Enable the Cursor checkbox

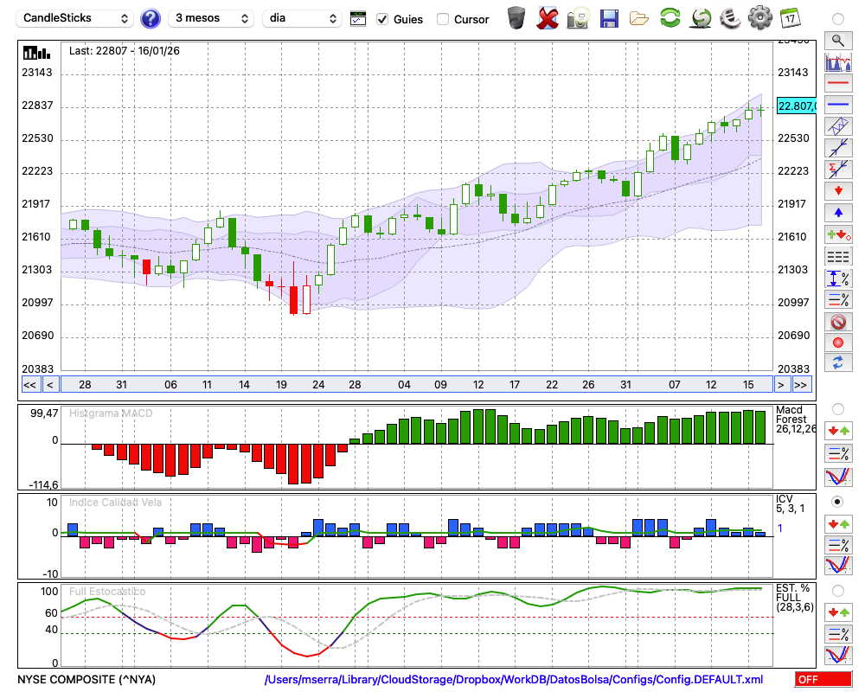click(442, 19)
